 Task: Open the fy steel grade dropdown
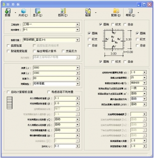click(144, 83)
